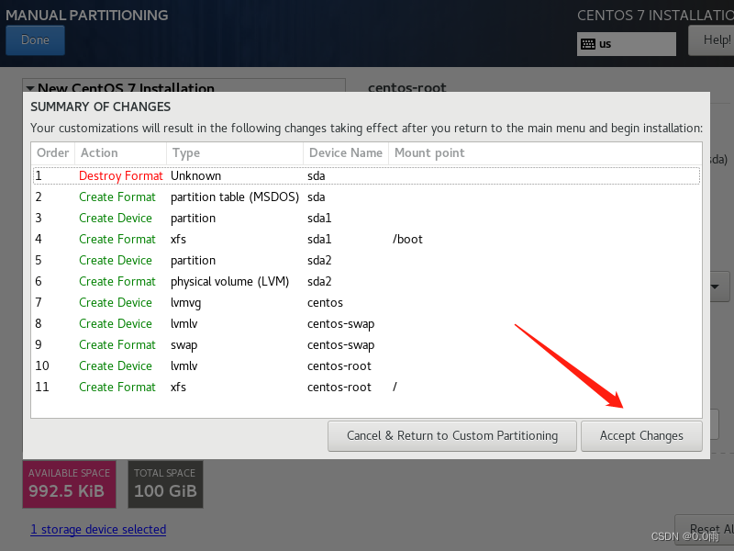Select the Create Device lvmlv centos-root row
The width and height of the screenshot is (734, 551).
366,365
